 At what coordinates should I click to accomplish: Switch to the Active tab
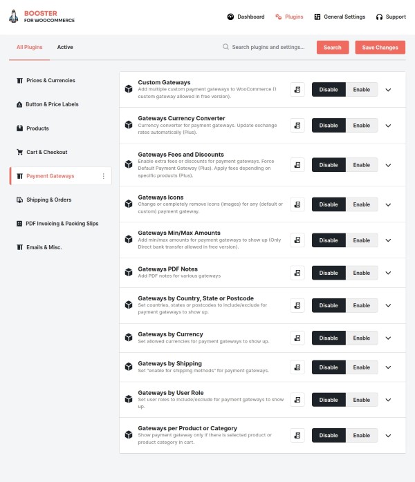click(x=65, y=47)
